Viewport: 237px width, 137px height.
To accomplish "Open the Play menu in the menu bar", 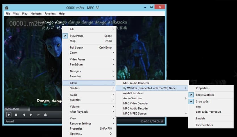I will tap(25, 14).
